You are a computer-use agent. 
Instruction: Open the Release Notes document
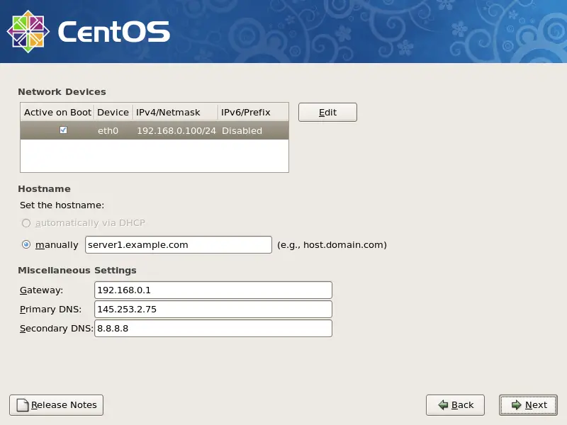pyautogui.click(x=56, y=405)
